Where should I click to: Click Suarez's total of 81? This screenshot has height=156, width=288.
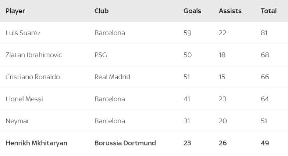click(264, 33)
